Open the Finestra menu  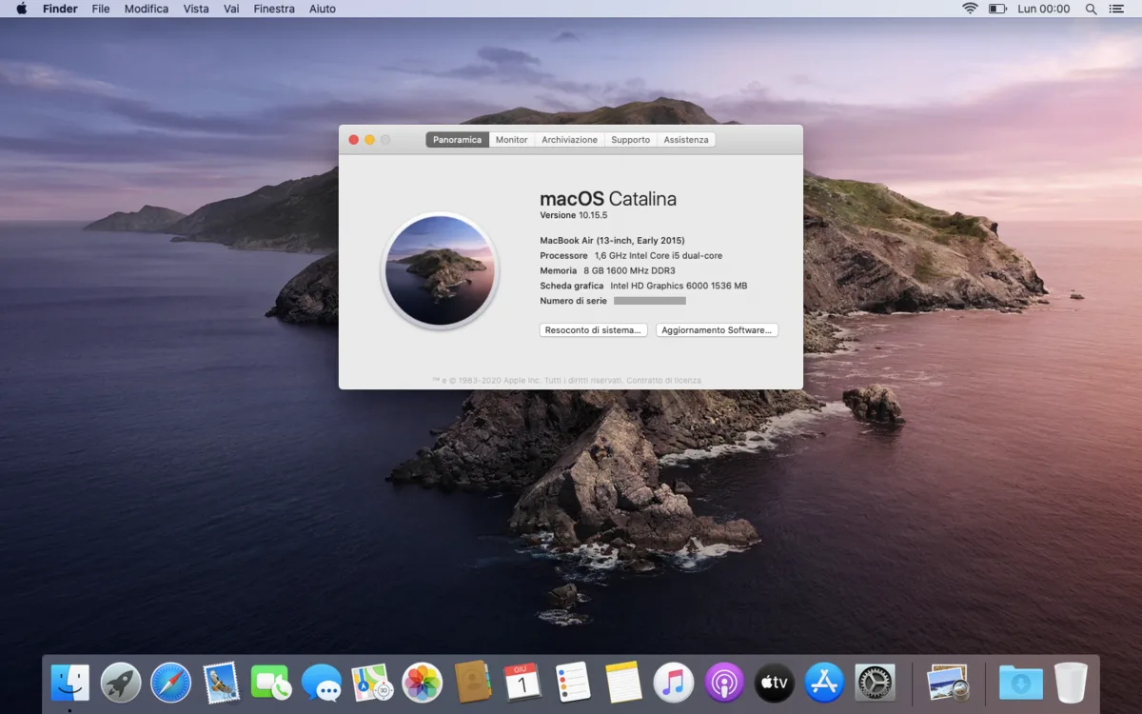[x=274, y=9]
